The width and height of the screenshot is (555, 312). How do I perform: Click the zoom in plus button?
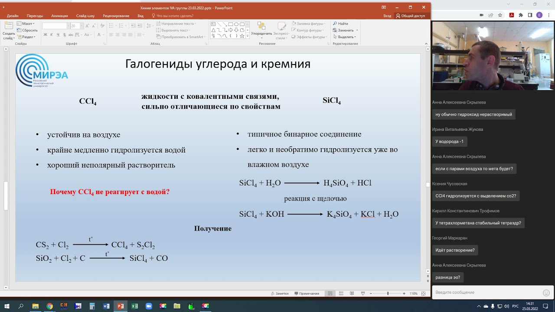[x=404, y=293]
